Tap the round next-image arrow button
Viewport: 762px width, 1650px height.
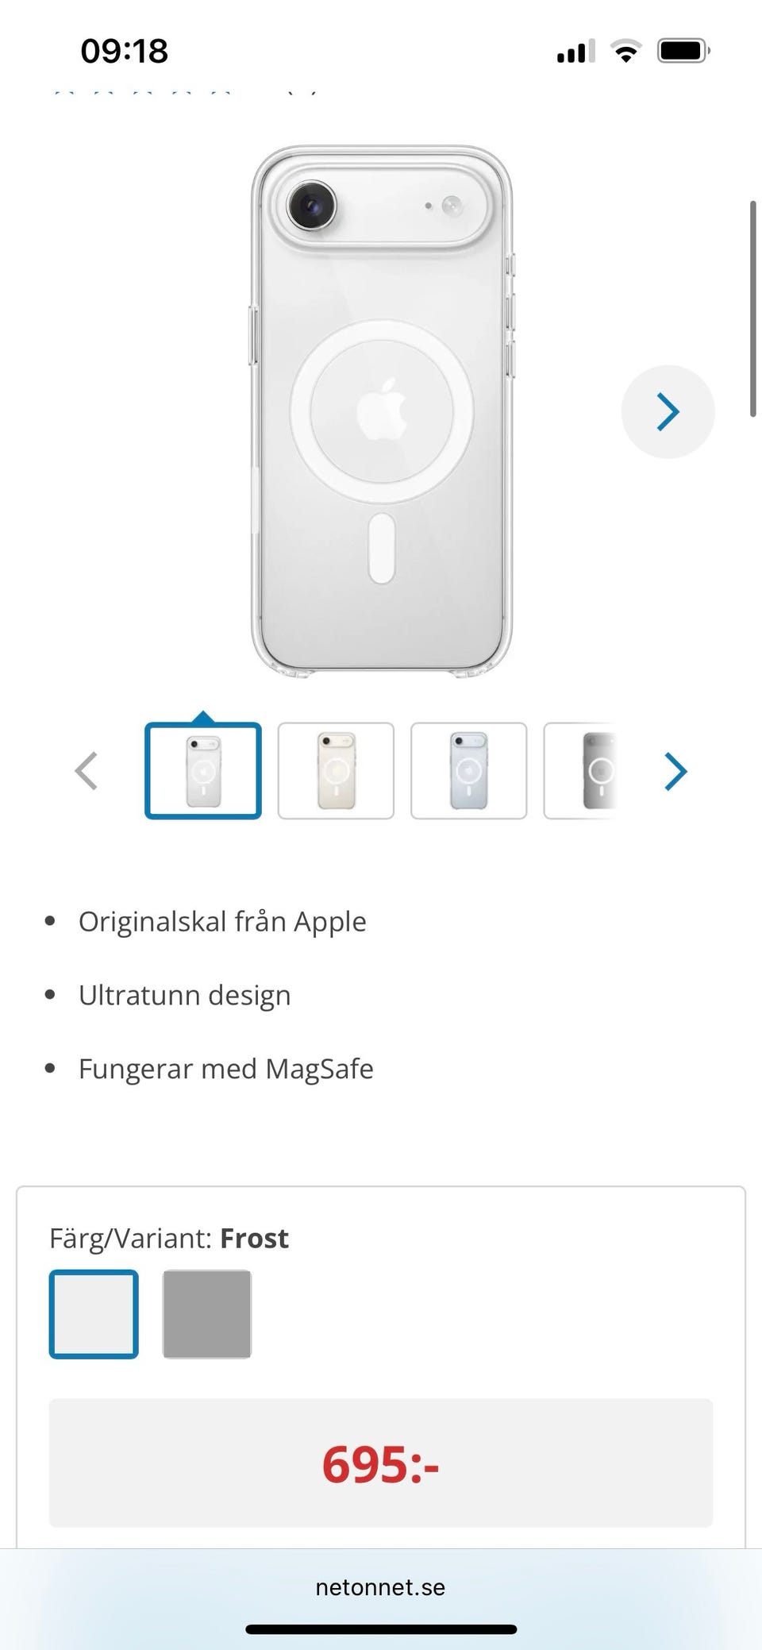coord(668,411)
